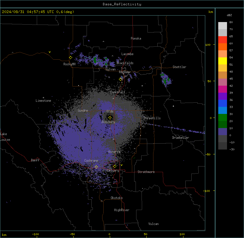Click the yellow diamond marker near RockyMH
244x238 pixels.
[x=71, y=58]
